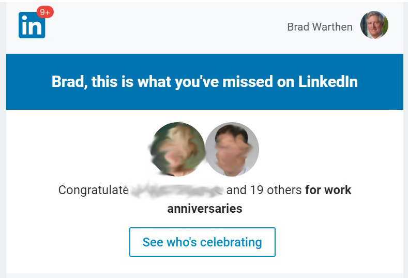Click the word "missed" in the banner

[x=248, y=82]
